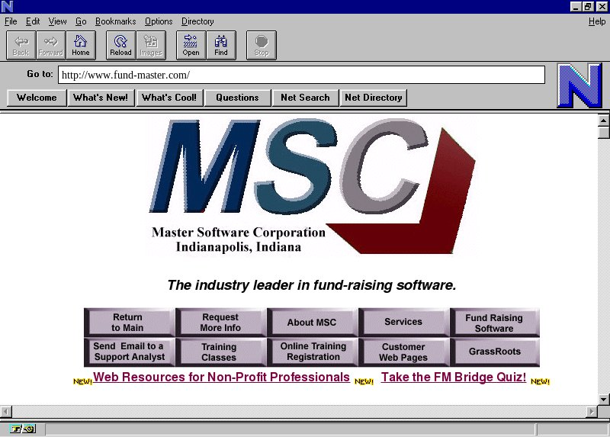Screen dimensions: 610x437
Task: Click the Forward navigation icon
Action: (50, 45)
